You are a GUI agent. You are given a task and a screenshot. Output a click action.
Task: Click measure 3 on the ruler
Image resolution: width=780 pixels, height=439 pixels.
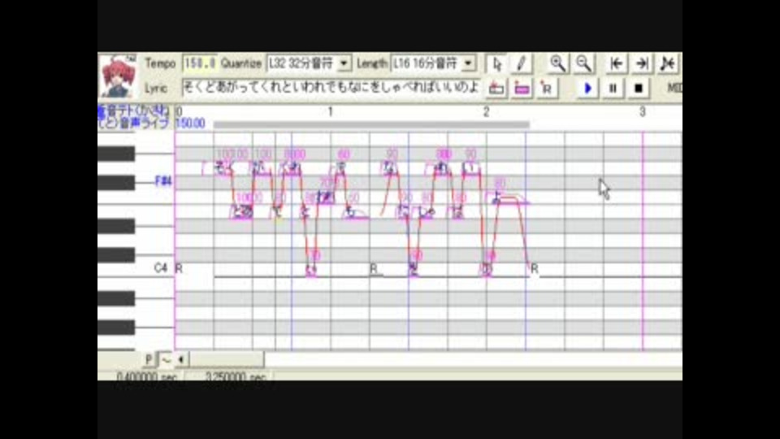(643, 112)
